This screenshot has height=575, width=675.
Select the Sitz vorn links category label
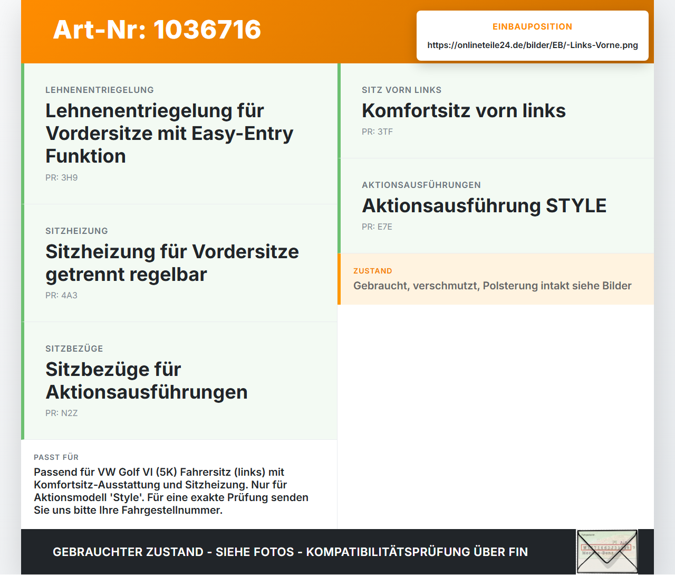coord(402,90)
